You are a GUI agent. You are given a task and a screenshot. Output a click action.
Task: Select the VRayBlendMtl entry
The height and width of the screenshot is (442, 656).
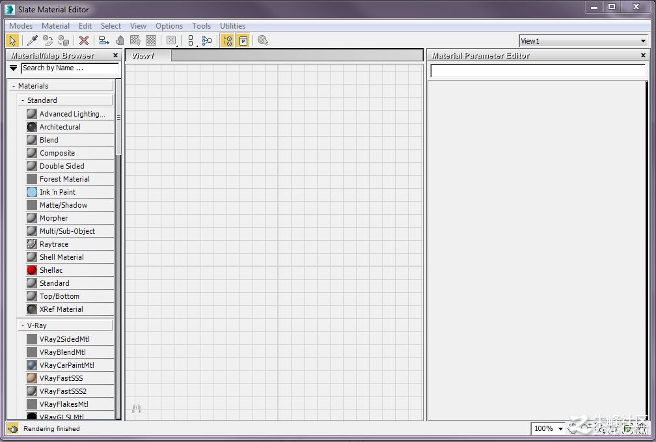(x=70, y=352)
